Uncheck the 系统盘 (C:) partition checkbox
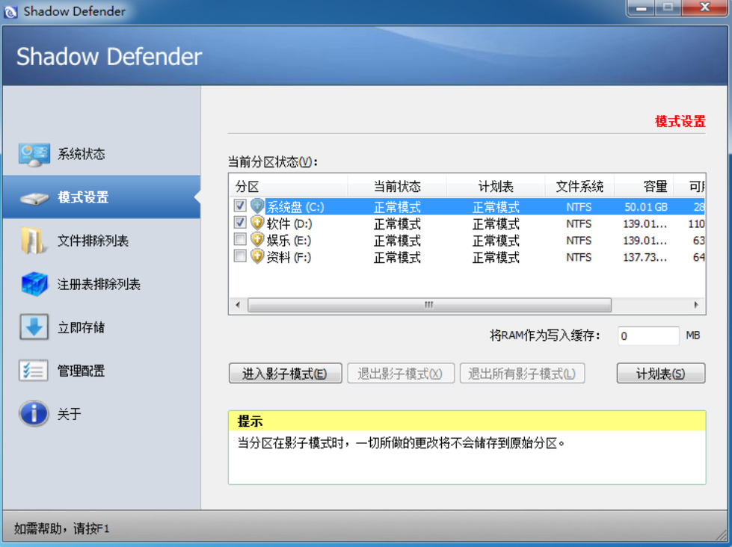 (240, 205)
